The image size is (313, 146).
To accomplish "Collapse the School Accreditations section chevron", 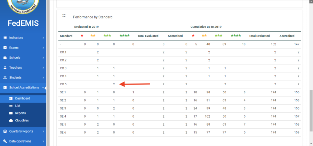I will coord(43,88).
